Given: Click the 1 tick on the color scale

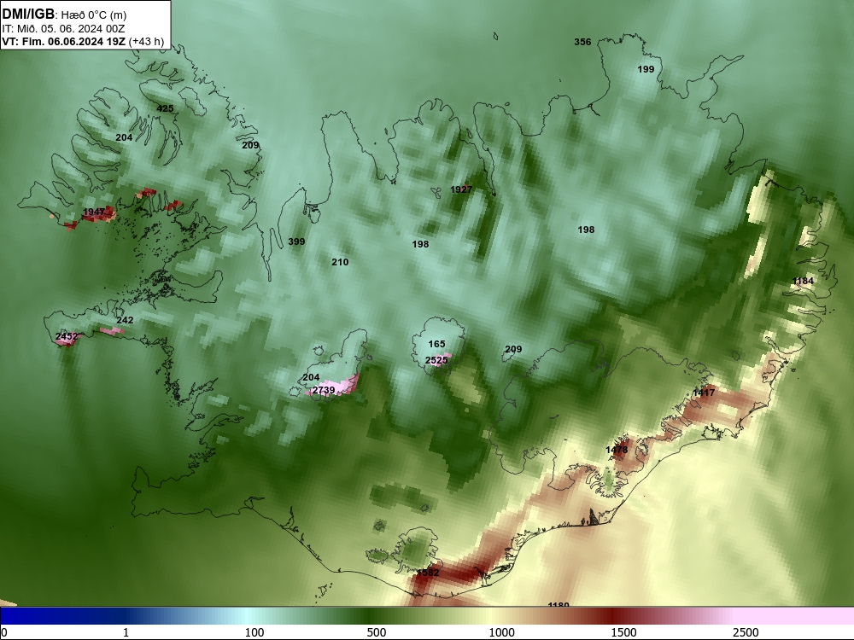Looking at the screenshot, I should [126, 632].
